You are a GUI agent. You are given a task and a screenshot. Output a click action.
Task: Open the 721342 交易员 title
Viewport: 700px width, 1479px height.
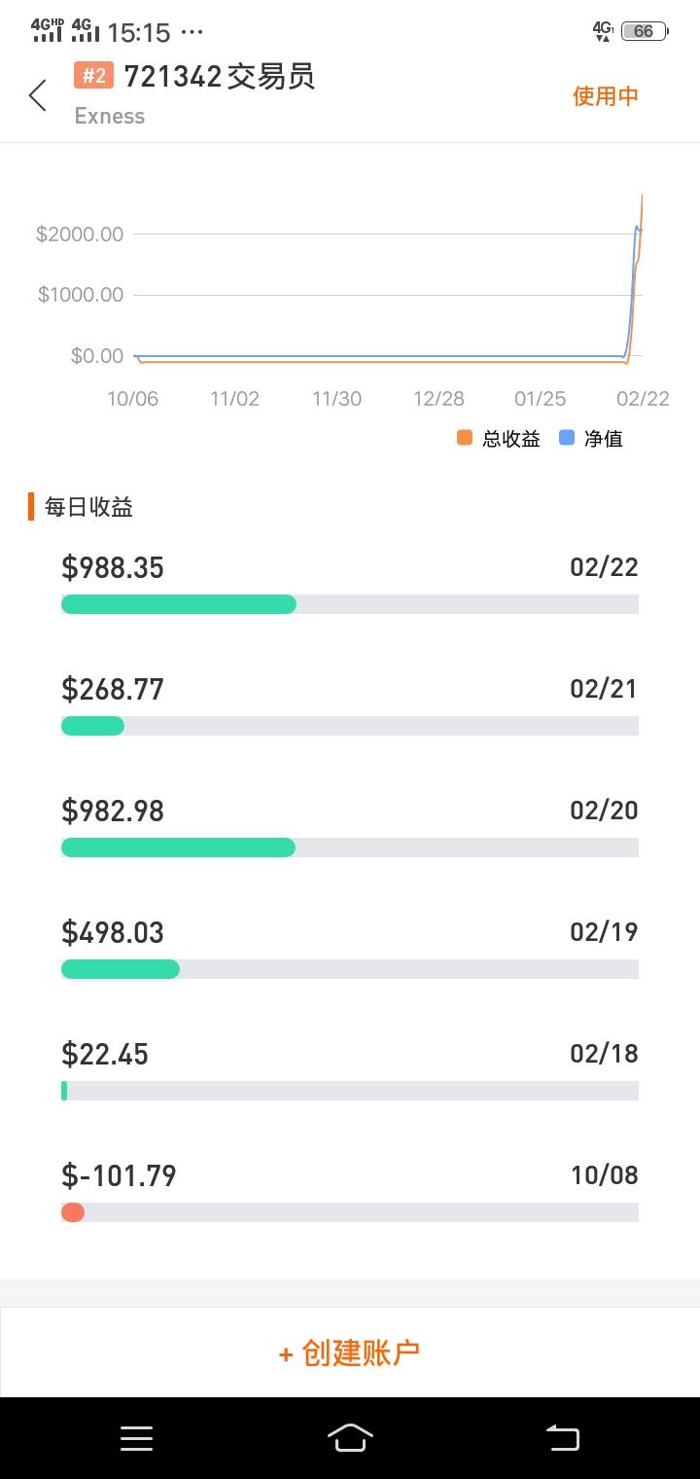pyautogui.click(x=220, y=77)
